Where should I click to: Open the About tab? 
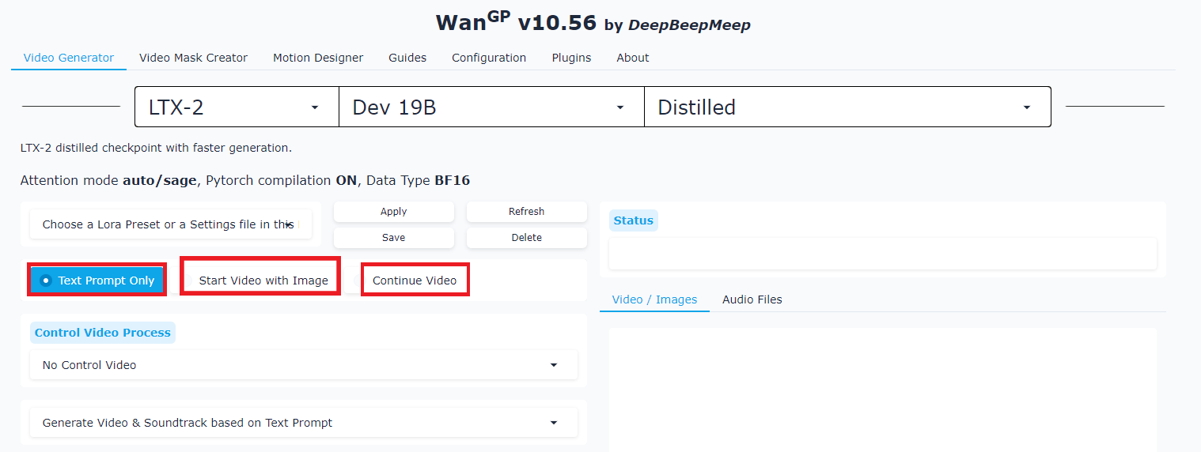633,58
